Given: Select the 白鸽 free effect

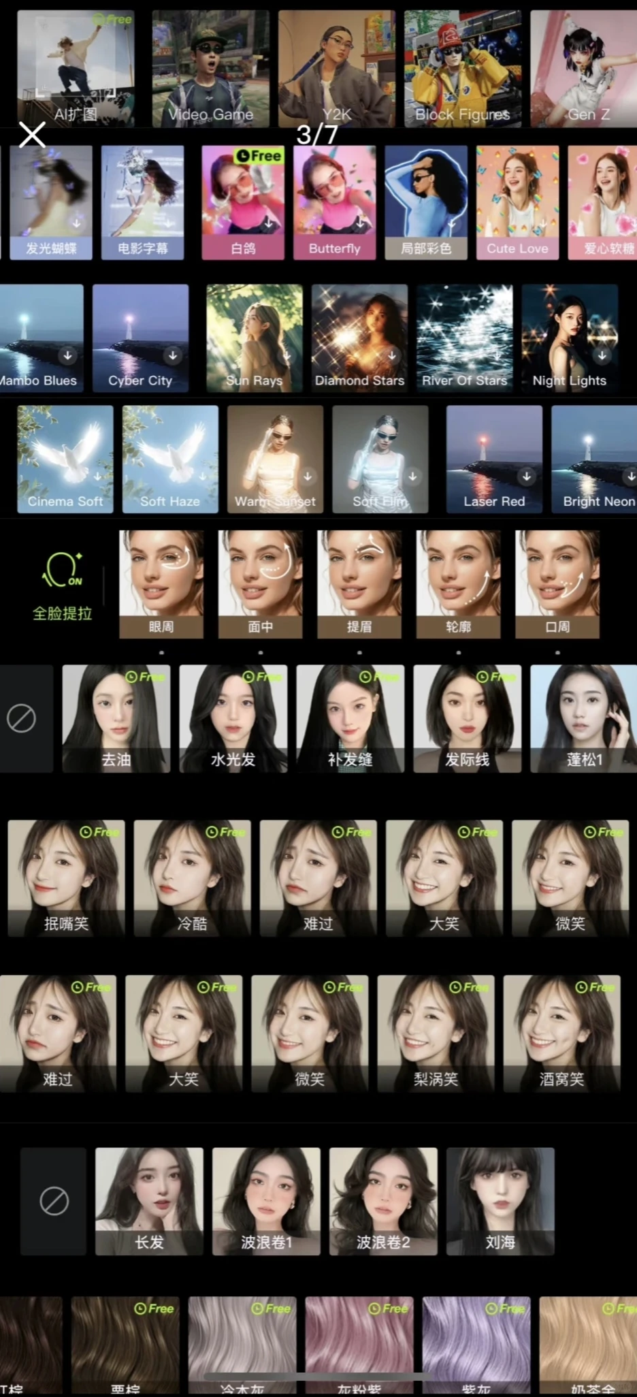Looking at the screenshot, I should (243, 202).
